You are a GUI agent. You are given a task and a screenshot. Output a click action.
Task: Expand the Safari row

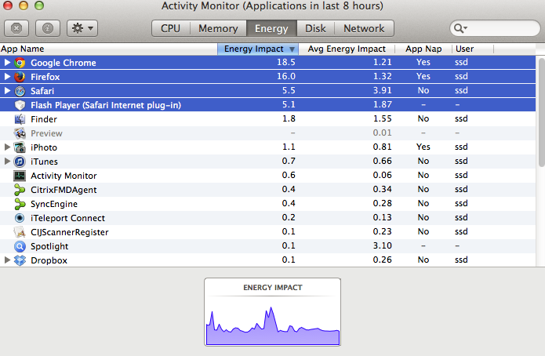[x=7, y=91]
